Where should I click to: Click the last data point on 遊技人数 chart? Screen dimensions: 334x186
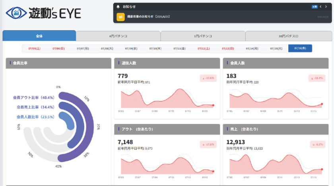213,105
